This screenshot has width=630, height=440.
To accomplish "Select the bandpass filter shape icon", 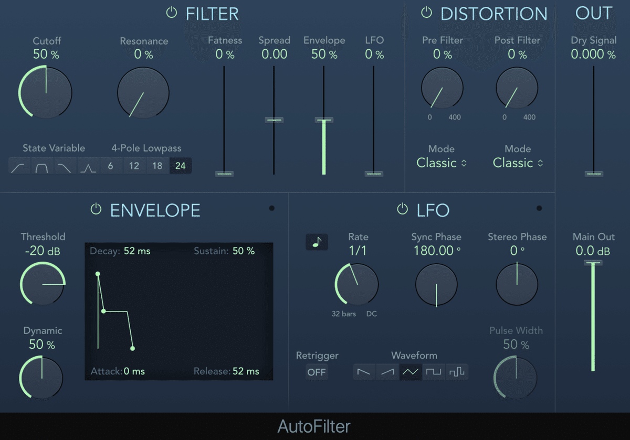I will point(43,166).
